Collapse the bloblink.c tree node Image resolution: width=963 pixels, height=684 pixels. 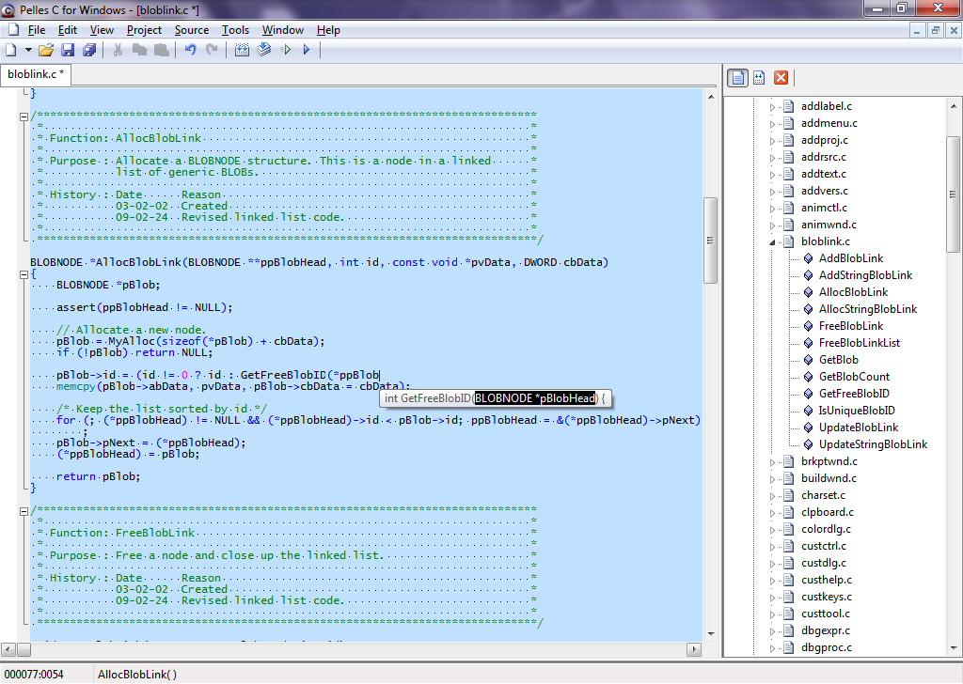click(x=772, y=241)
